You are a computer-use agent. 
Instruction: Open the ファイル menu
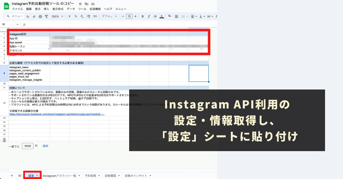tap(17, 9)
